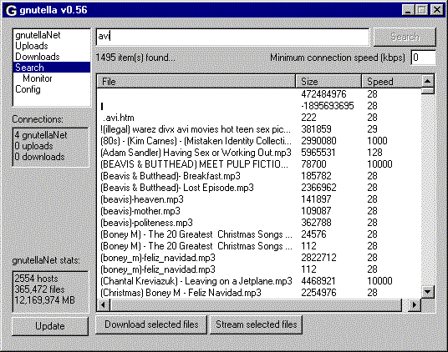The height and width of the screenshot is (352, 448).
Task: Click the 0 downloads connections entry
Action: pos(39,157)
